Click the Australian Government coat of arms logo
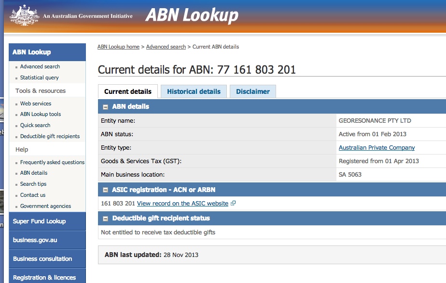 [24, 15]
